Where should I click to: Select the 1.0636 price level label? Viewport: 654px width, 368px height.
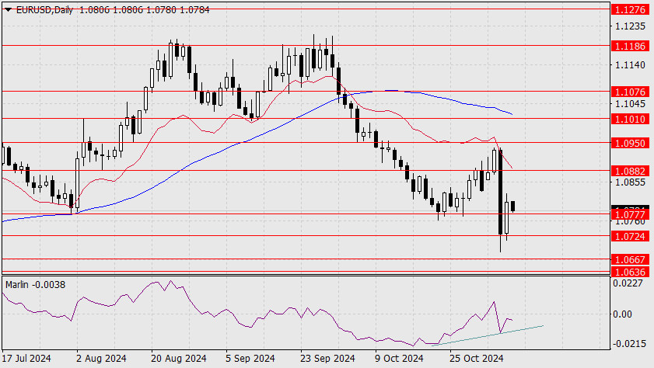pos(630,272)
